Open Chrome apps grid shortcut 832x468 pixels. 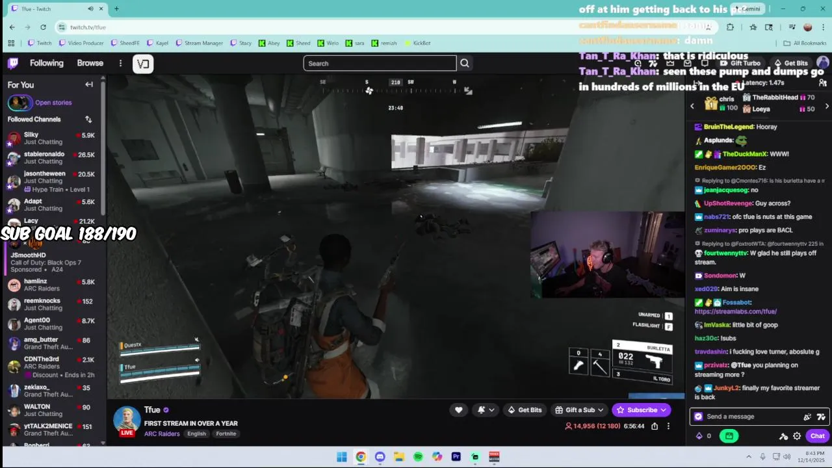pyautogui.click(x=11, y=43)
